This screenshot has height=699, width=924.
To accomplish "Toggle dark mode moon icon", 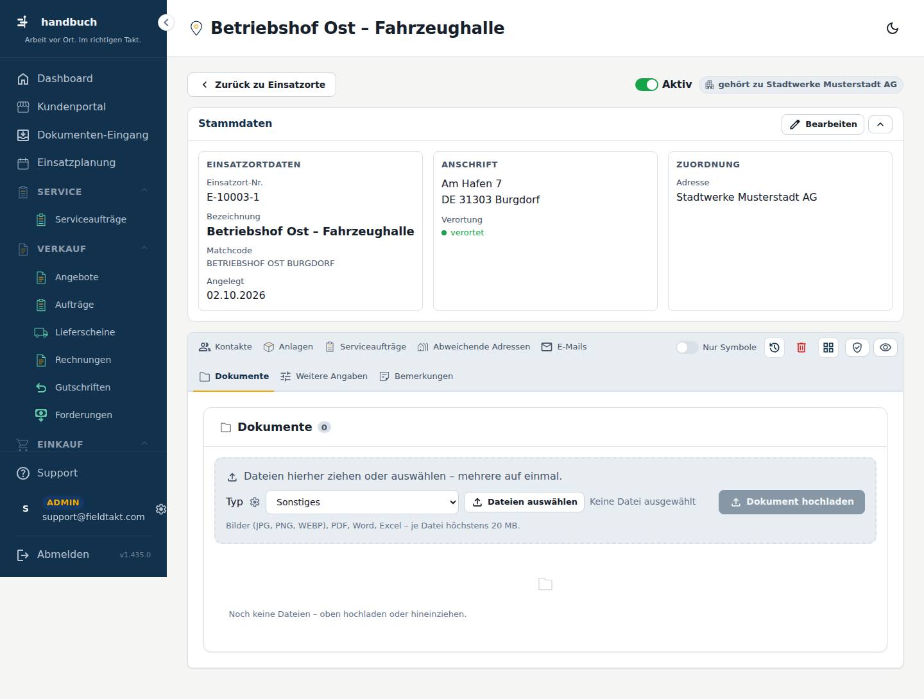I will [x=892, y=28].
